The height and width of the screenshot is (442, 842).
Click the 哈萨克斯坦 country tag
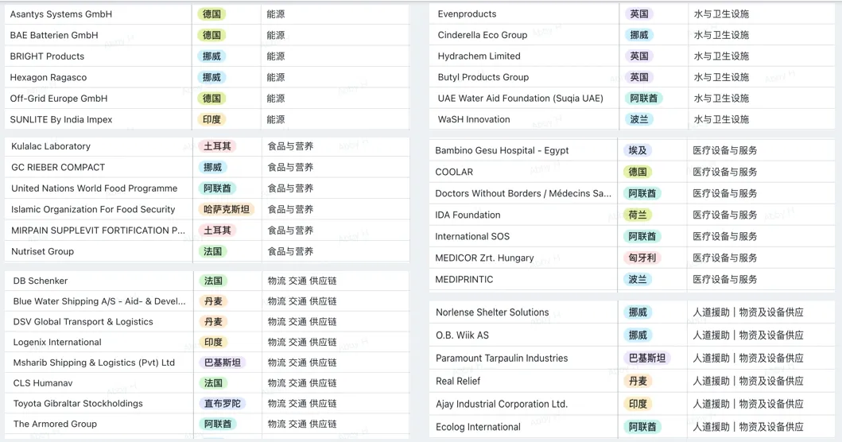(227, 209)
